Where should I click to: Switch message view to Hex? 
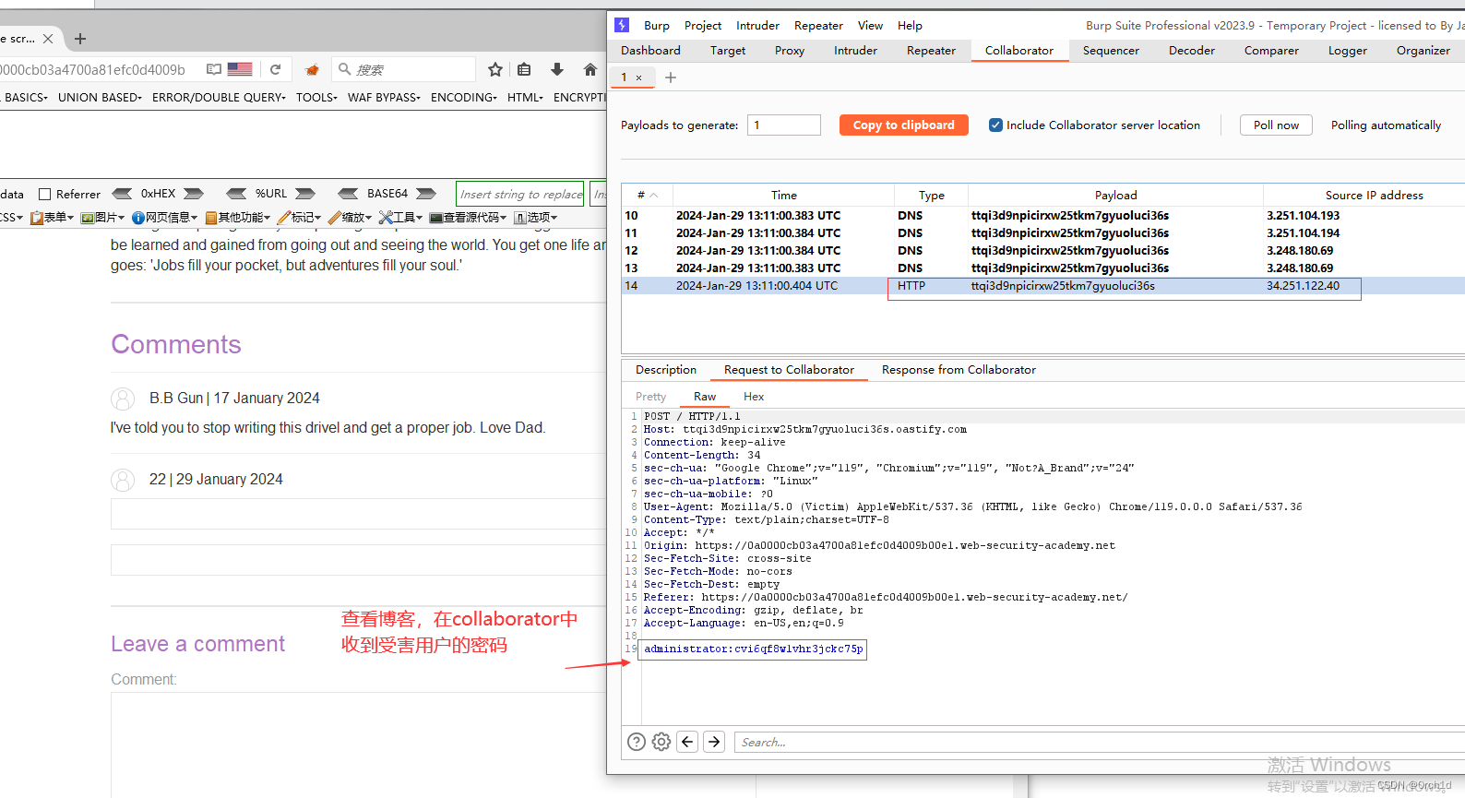pyautogui.click(x=754, y=397)
